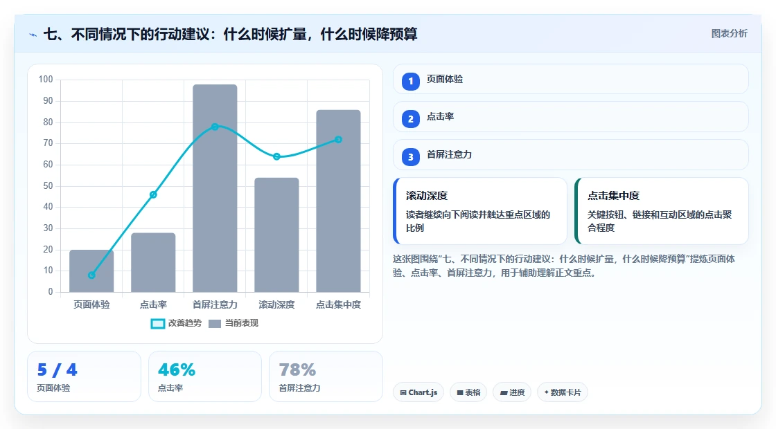Image resolution: width=776 pixels, height=429 pixels.
Task: Click the 滚动深度 x-axis label
Action: click(276, 305)
